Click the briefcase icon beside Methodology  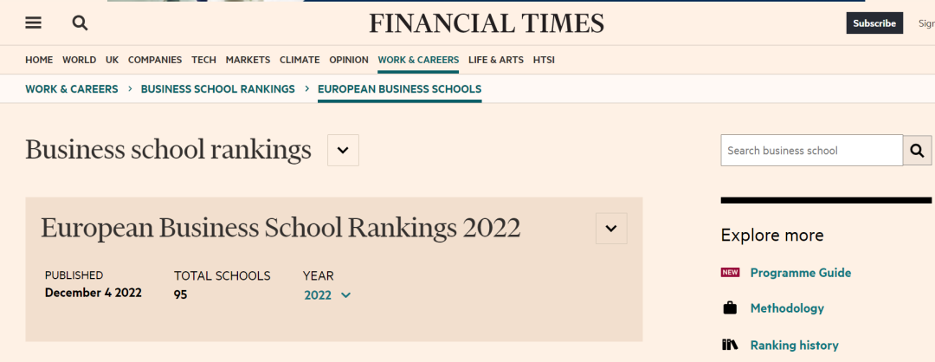729,308
